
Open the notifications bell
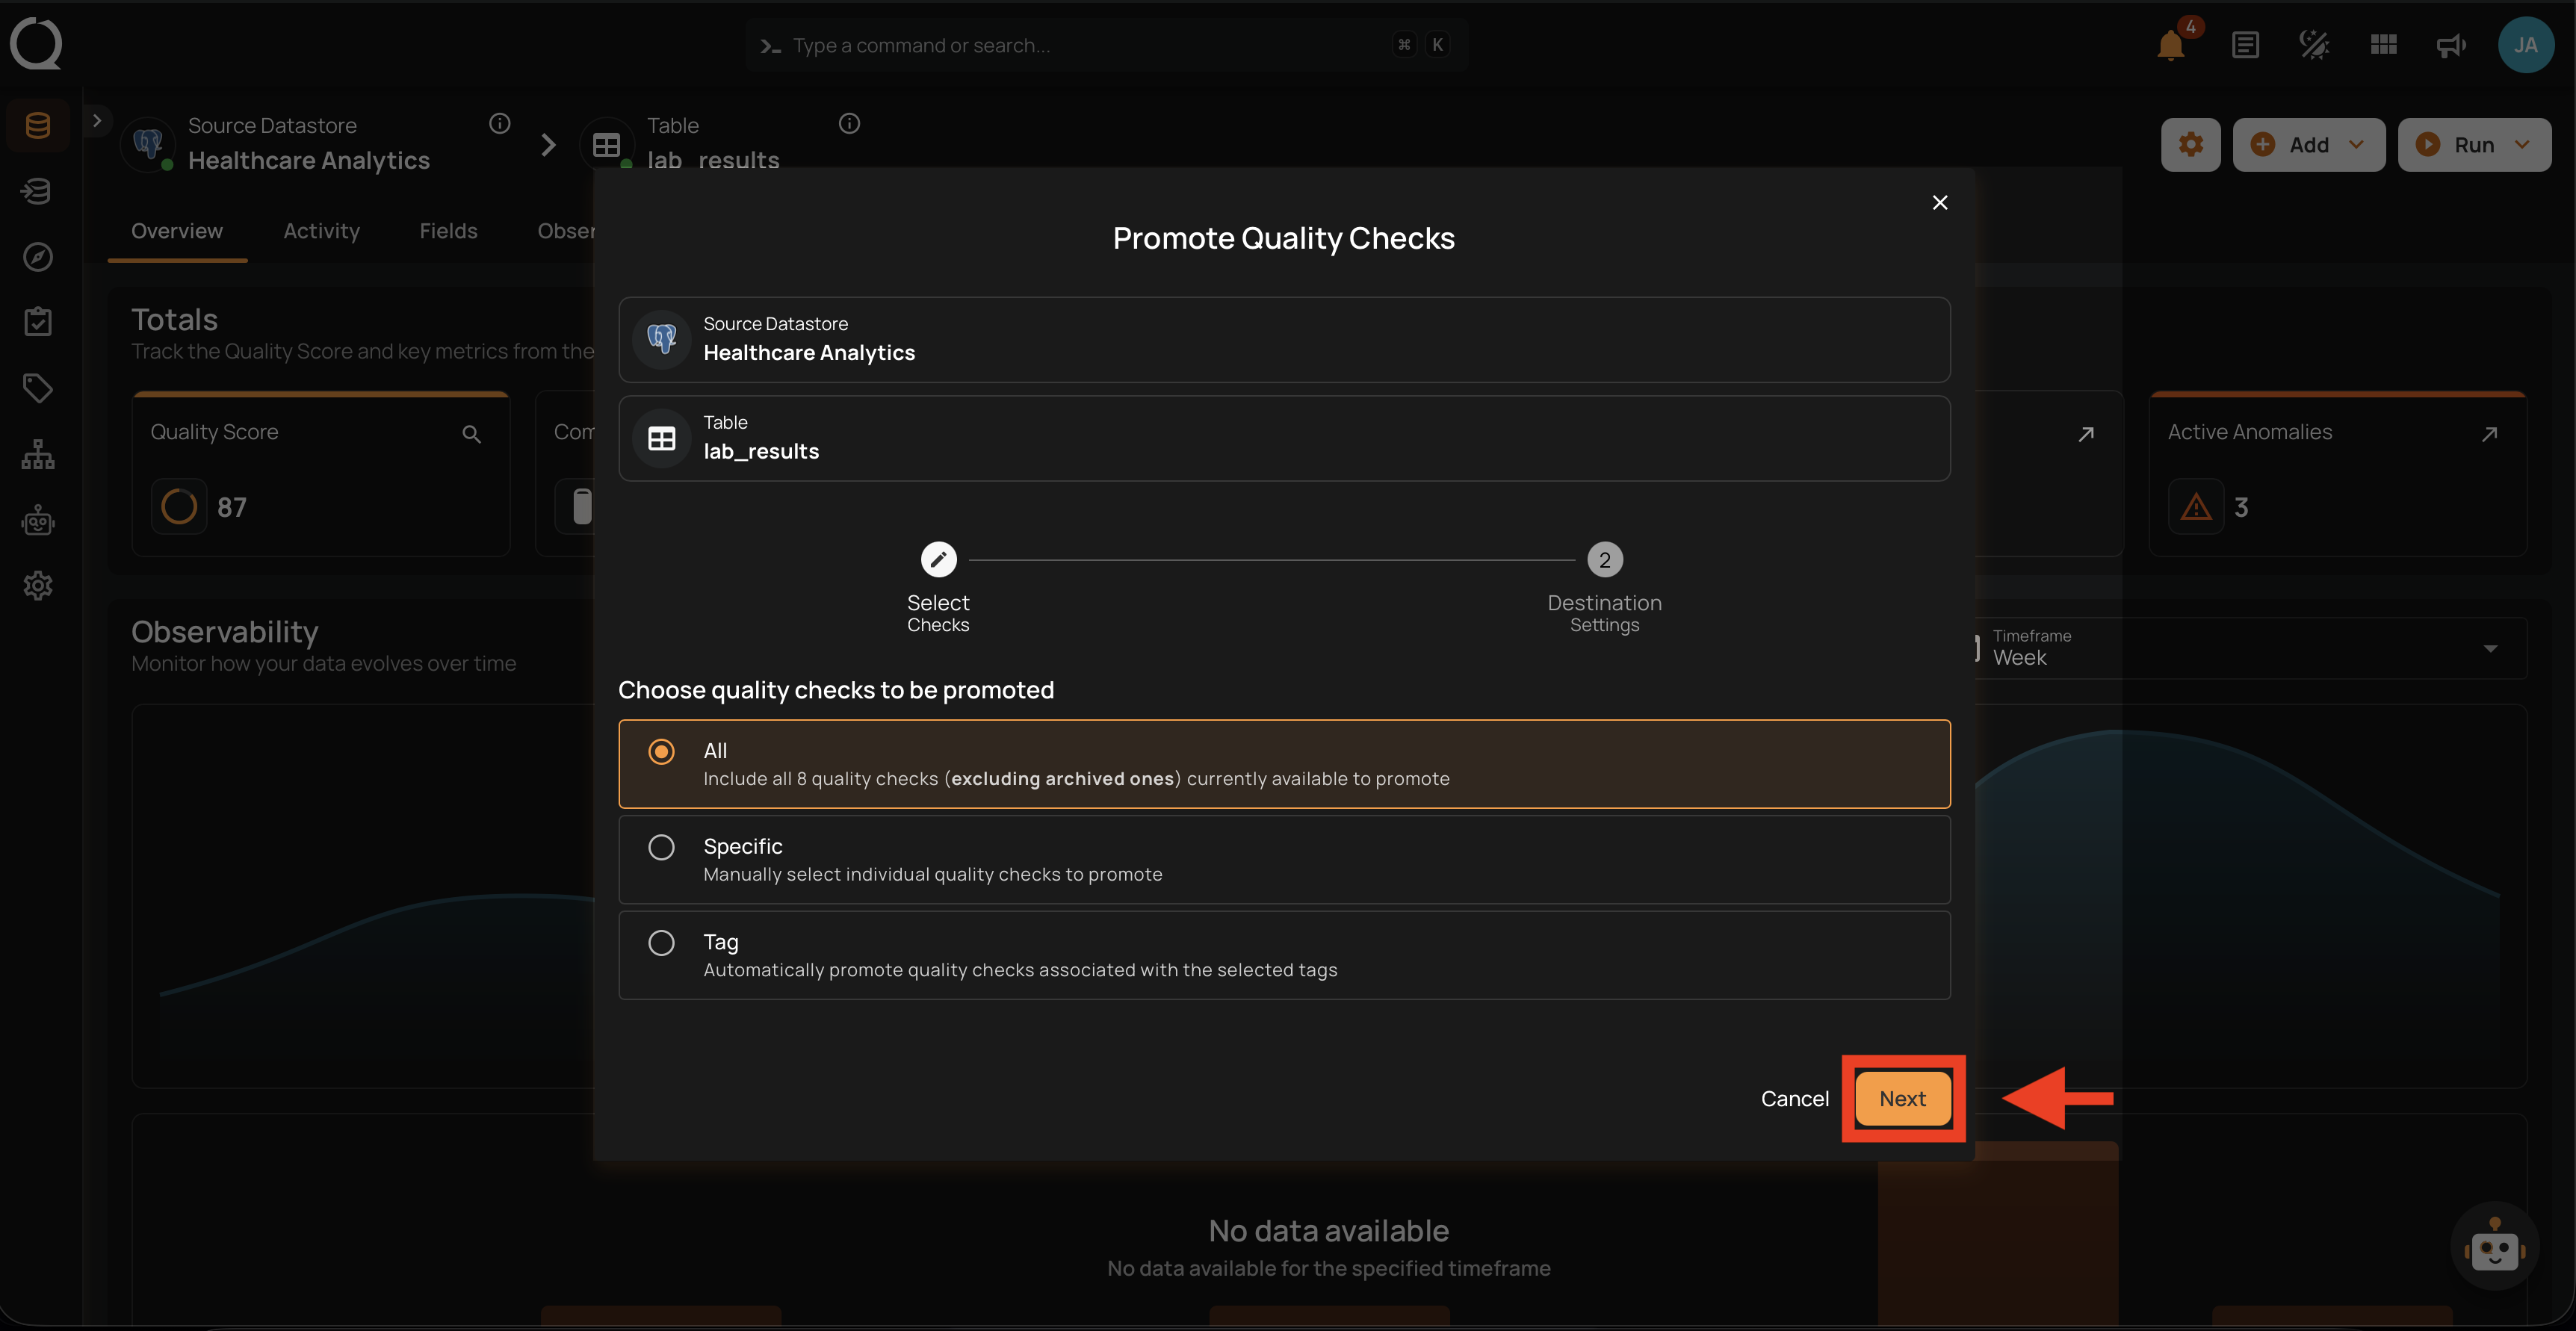coord(2171,45)
